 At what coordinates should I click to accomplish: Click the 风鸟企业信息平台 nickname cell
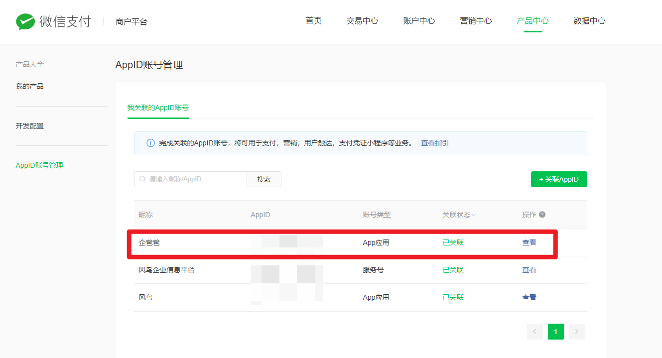pos(166,270)
